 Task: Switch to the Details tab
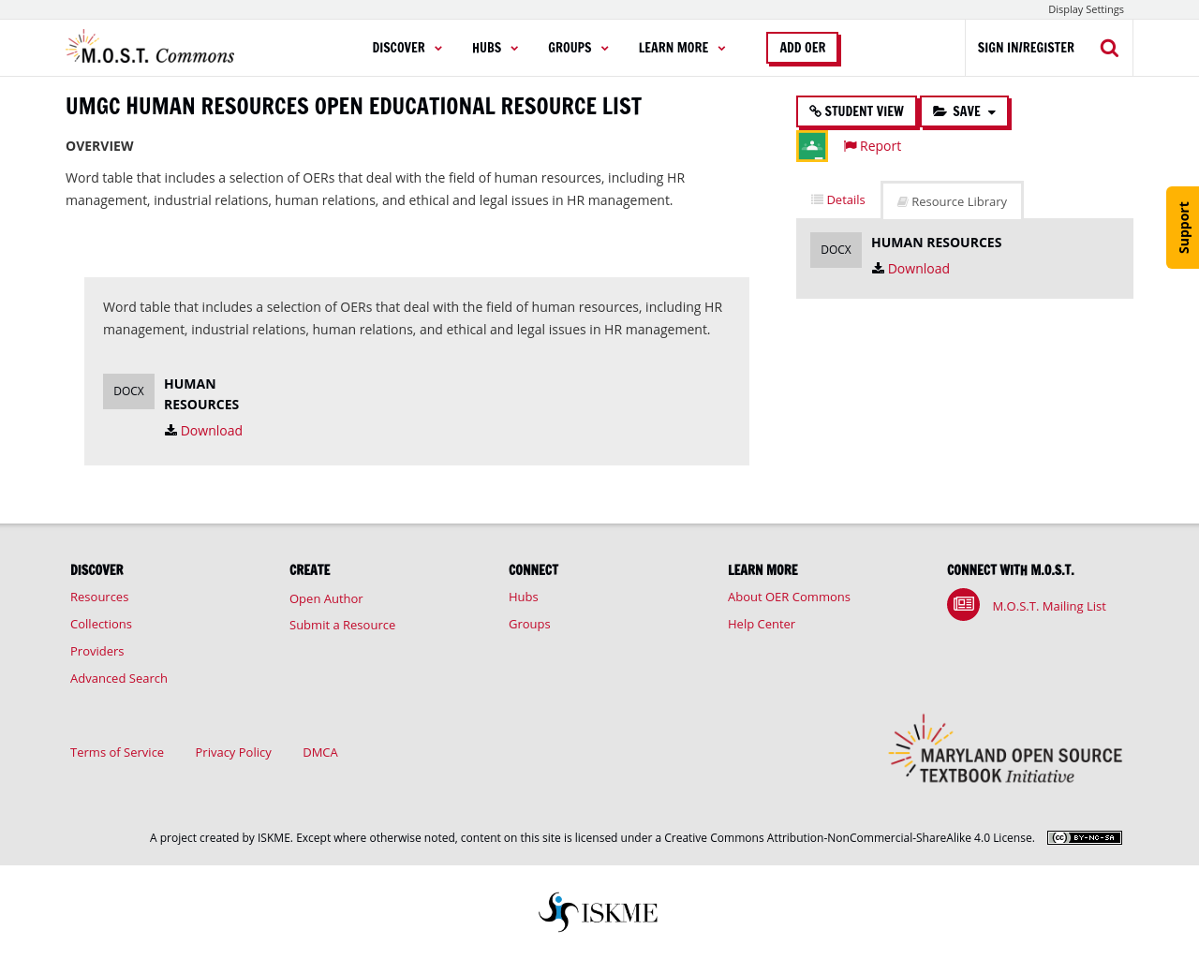tap(836, 198)
